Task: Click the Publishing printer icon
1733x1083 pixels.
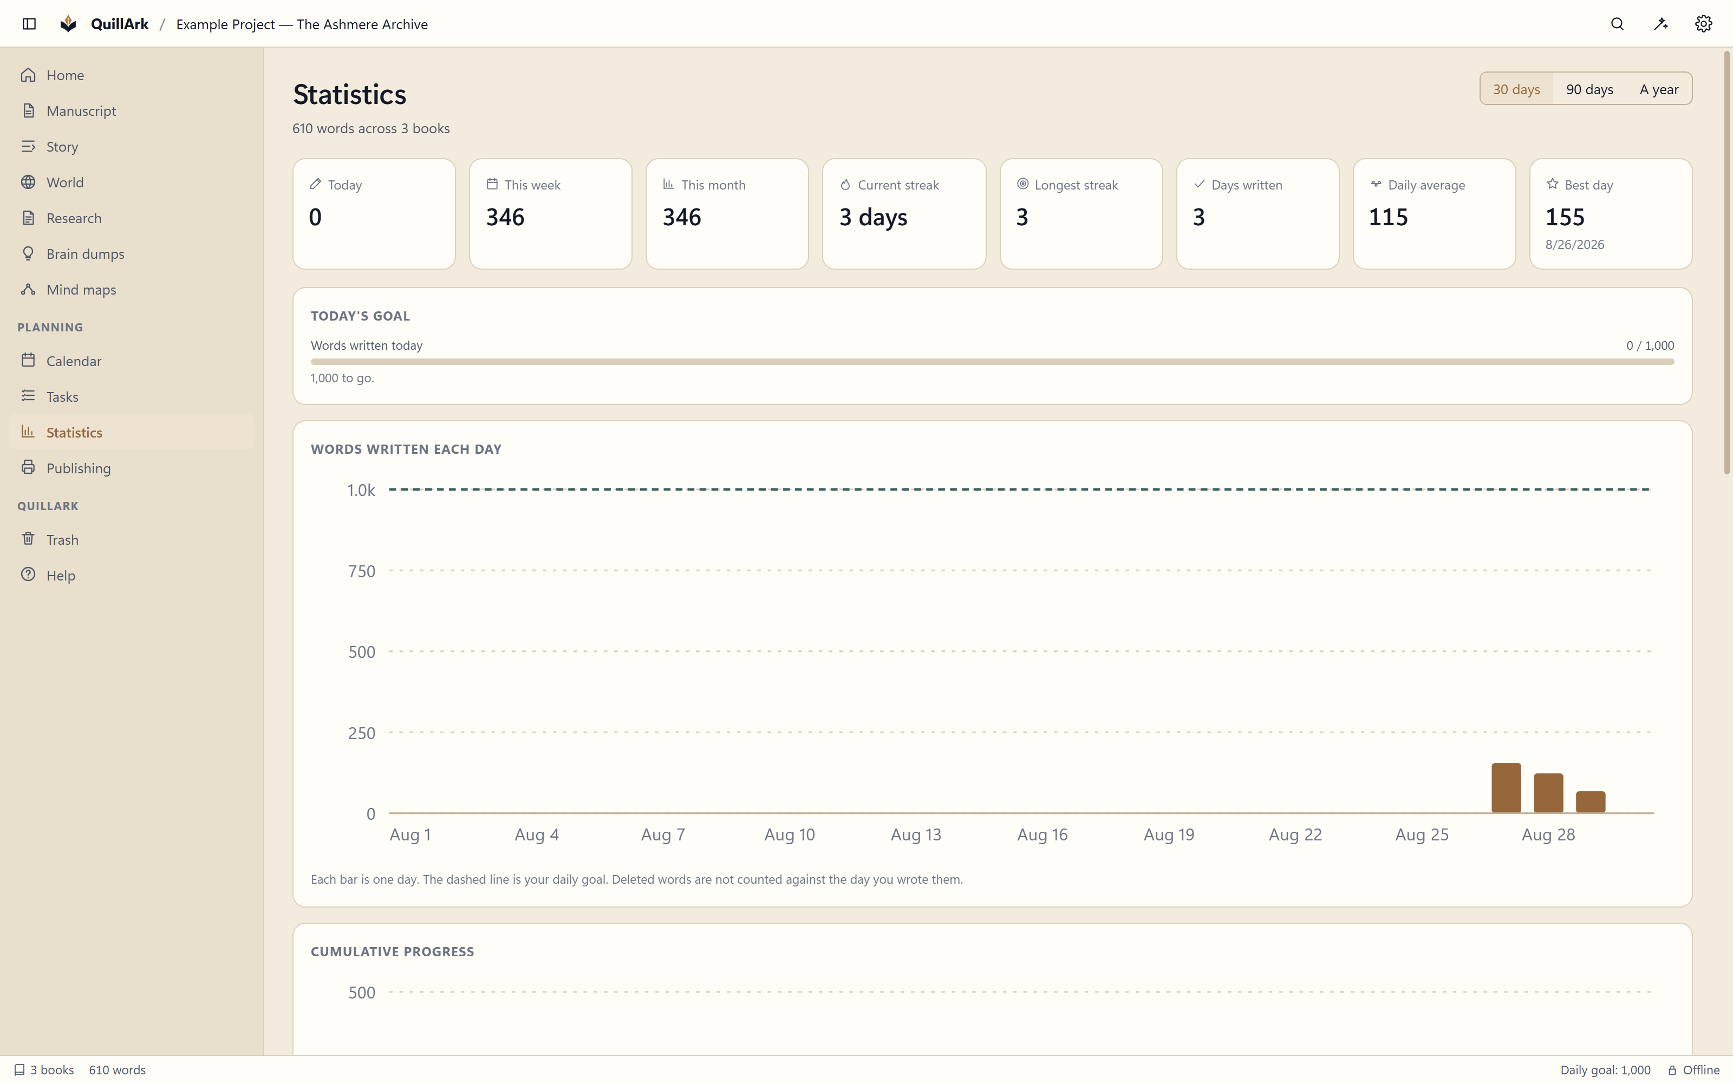Action: (28, 468)
